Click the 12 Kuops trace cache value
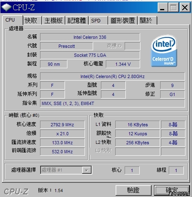This screenshot has height=197, width=192. tap(138, 134)
